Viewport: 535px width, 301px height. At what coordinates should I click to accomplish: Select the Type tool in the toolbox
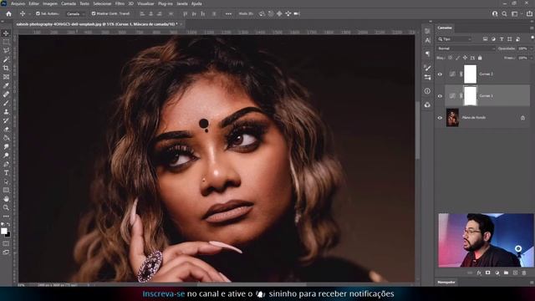tap(6, 173)
